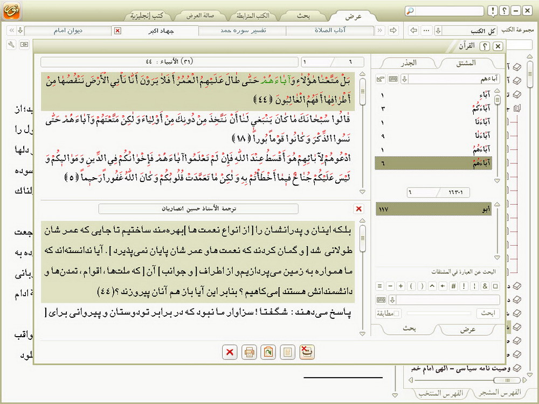Image resolution: width=539 pixels, height=404 pixels.
Task: Open the book tabs list dropdown arrow
Action: coord(20,31)
